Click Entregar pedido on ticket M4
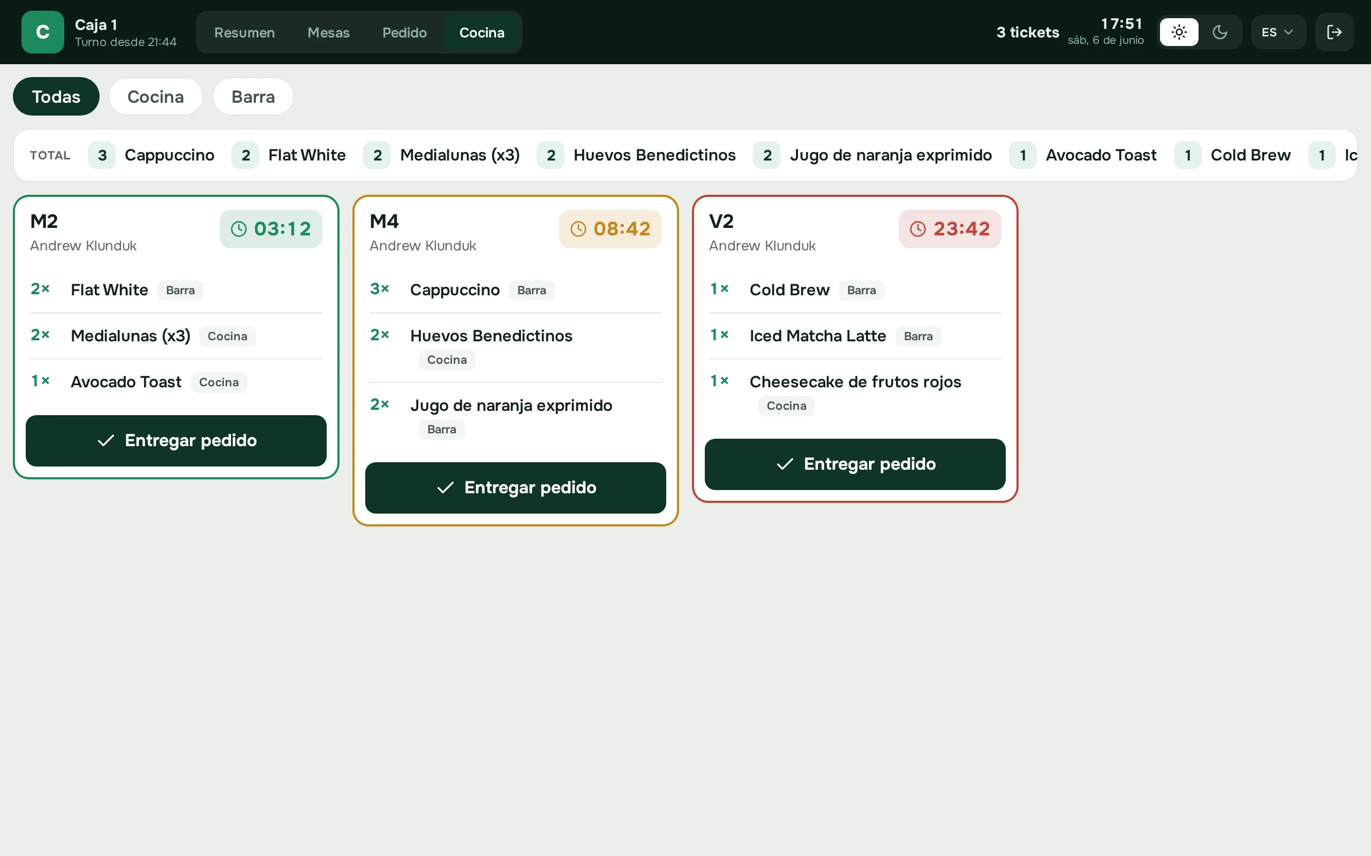Screen dimensions: 1371x856 click(x=516, y=487)
